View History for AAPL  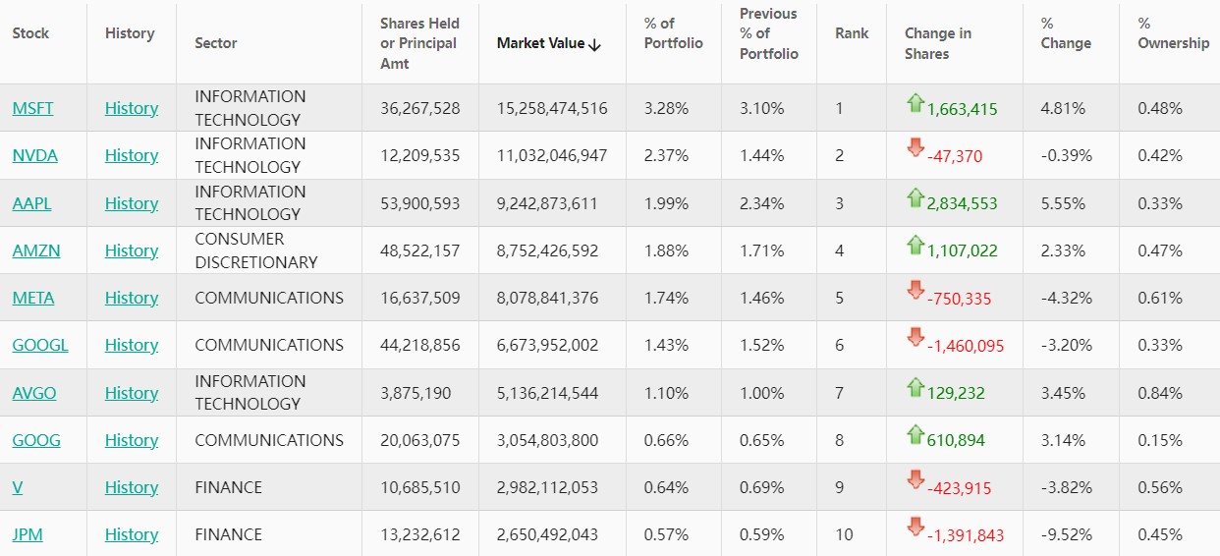click(x=132, y=203)
